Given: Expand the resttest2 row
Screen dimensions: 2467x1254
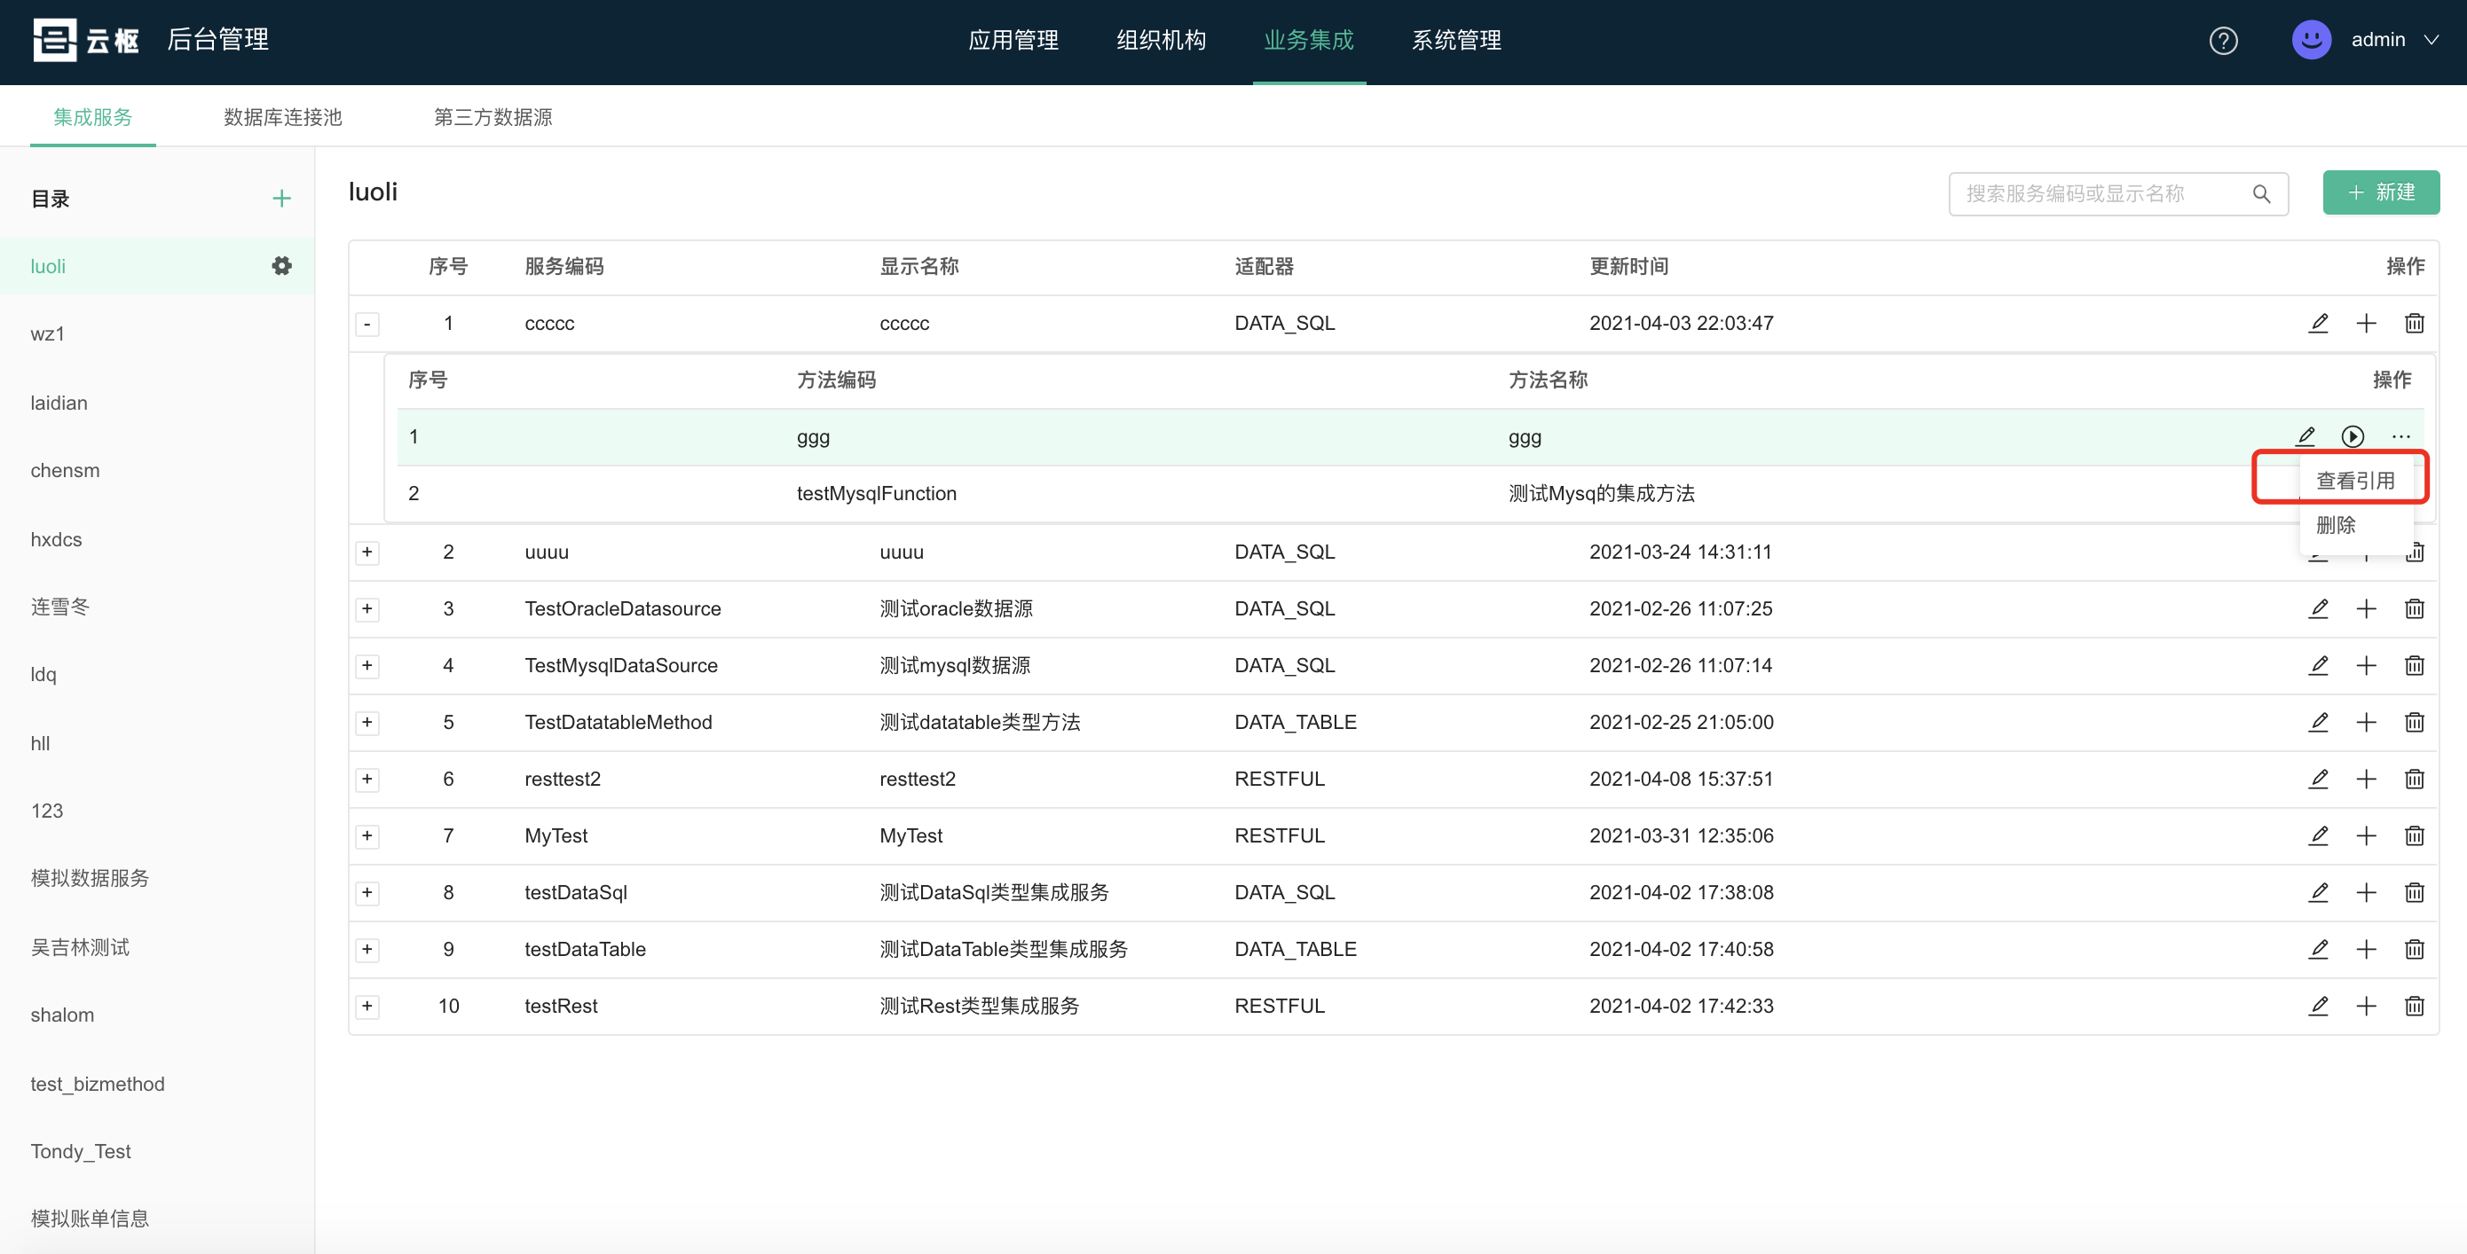Looking at the screenshot, I should coord(367,780).
